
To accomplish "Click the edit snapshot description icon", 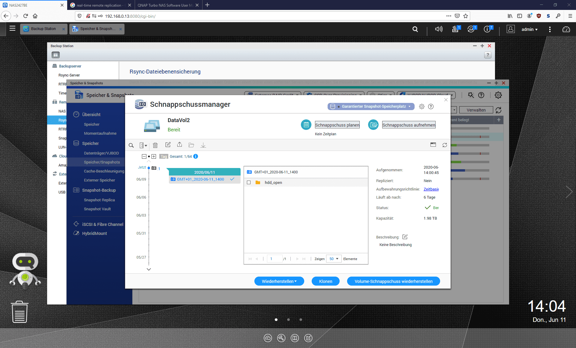I will pos(404,236).
